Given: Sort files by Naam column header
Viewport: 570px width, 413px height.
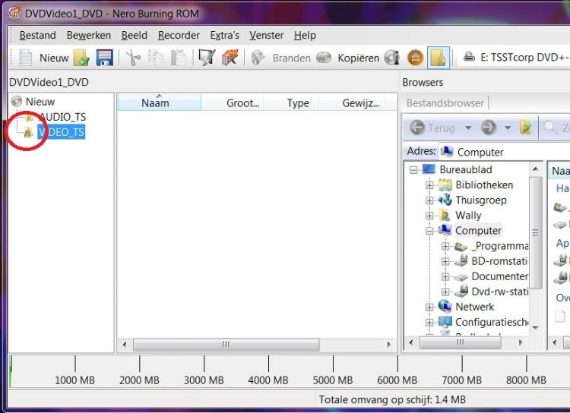Looking at the screenshot, I should [x=156, y=103].
